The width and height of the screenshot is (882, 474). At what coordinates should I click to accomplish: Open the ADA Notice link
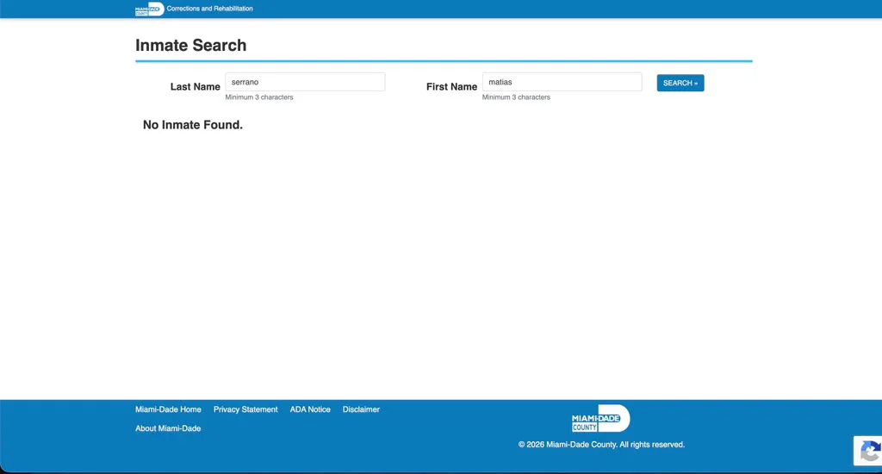pyautogui.click(x=310, y=409)
